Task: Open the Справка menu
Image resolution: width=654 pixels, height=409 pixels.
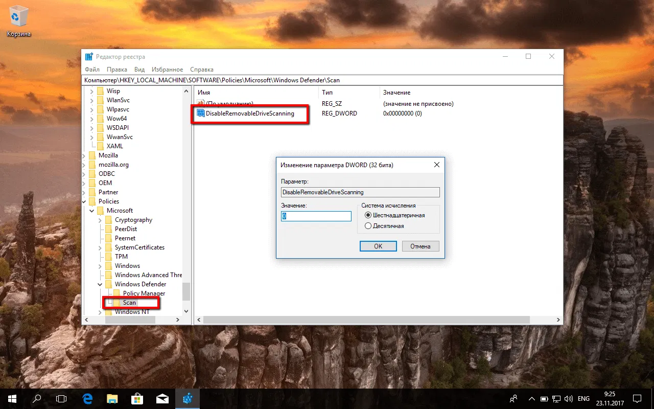Action: (202, 70)
